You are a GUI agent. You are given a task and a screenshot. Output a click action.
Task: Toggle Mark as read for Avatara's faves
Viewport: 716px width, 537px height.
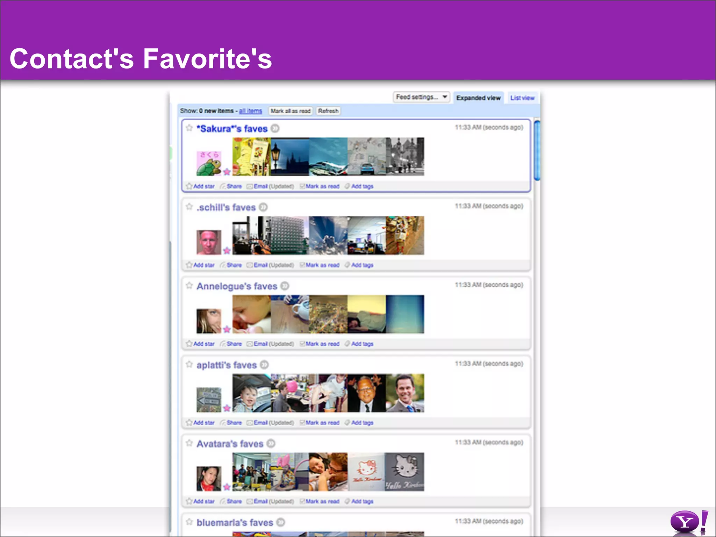click(320, 501)
